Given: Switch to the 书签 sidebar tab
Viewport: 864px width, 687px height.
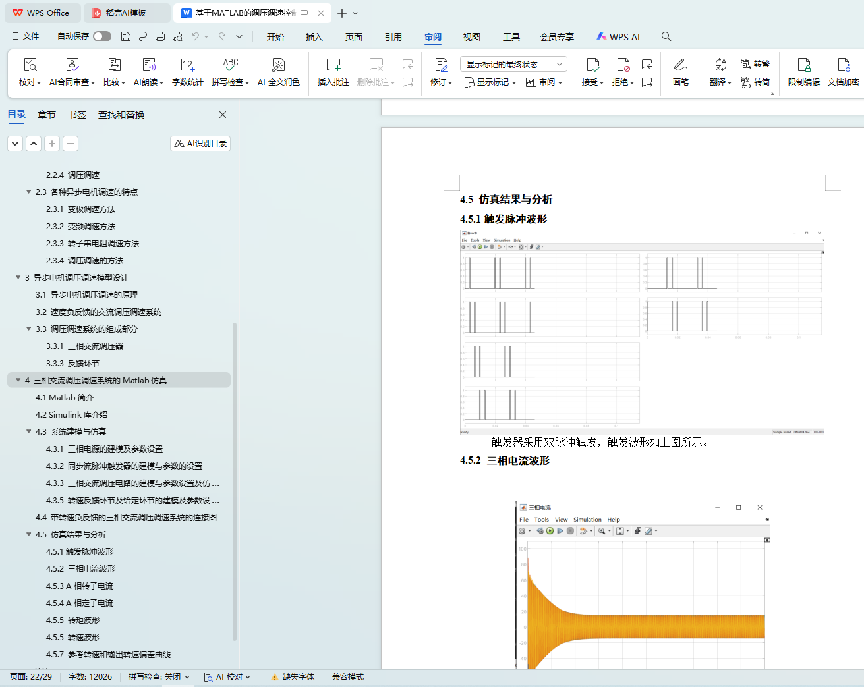Looking at the screenshot, I should [x=77, y=115].
